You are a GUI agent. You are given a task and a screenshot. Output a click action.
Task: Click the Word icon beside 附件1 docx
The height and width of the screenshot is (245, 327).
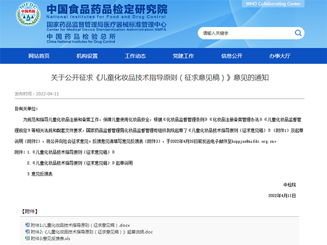pos(27,224)
